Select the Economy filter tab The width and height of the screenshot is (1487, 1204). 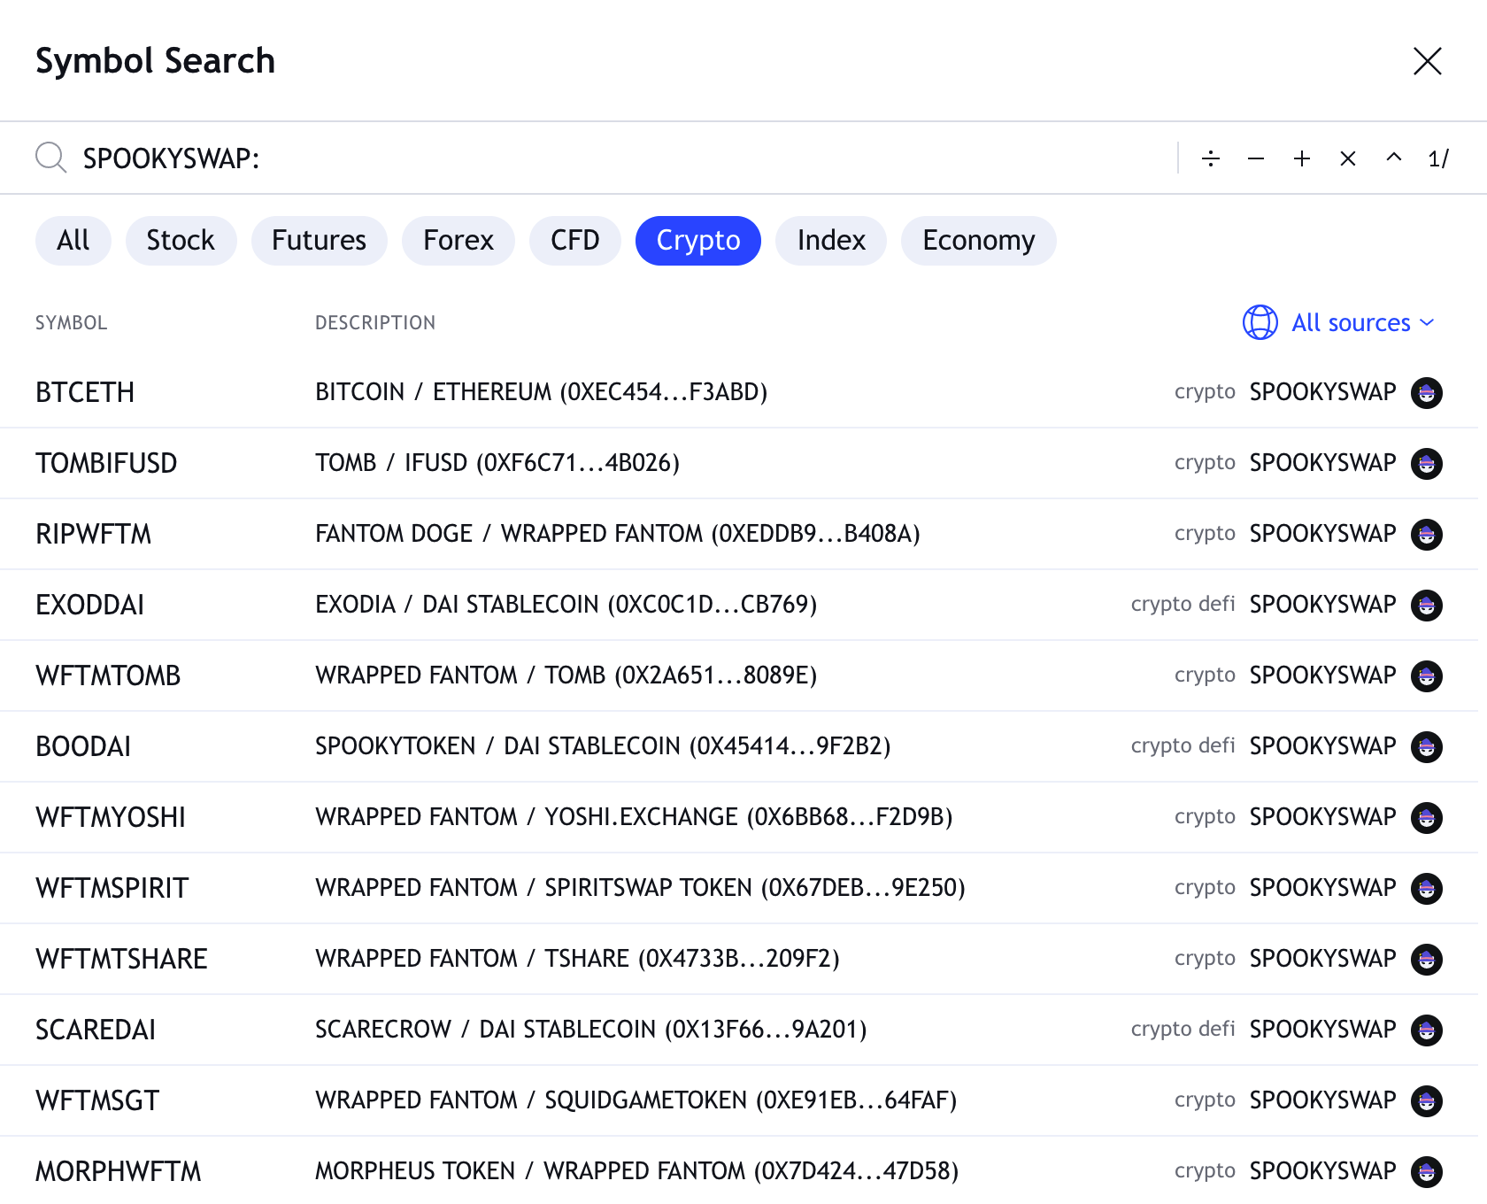(979, 240)
